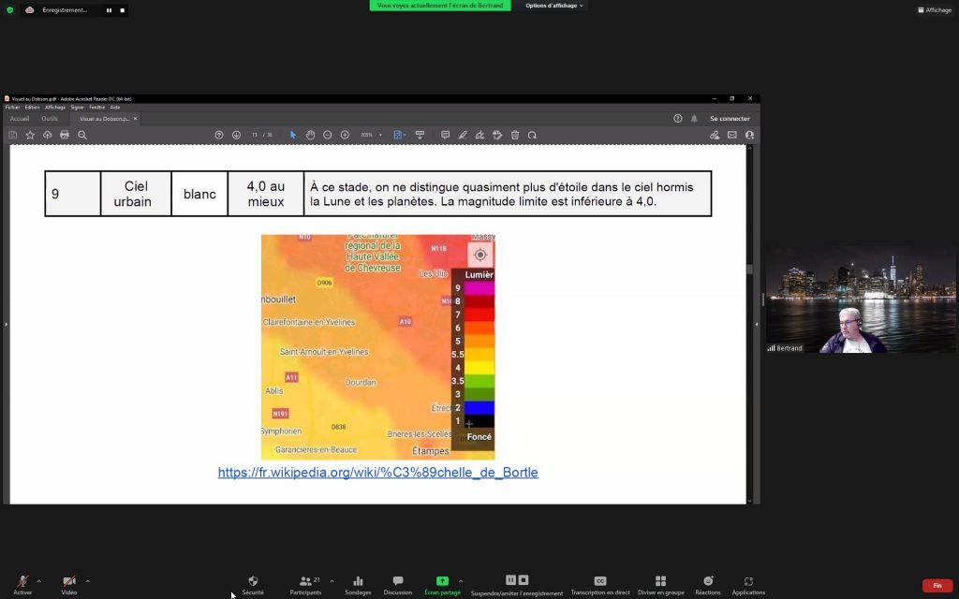Click the blue level 2 swatch
The image size is (959, 599).
tap(479, 408)
